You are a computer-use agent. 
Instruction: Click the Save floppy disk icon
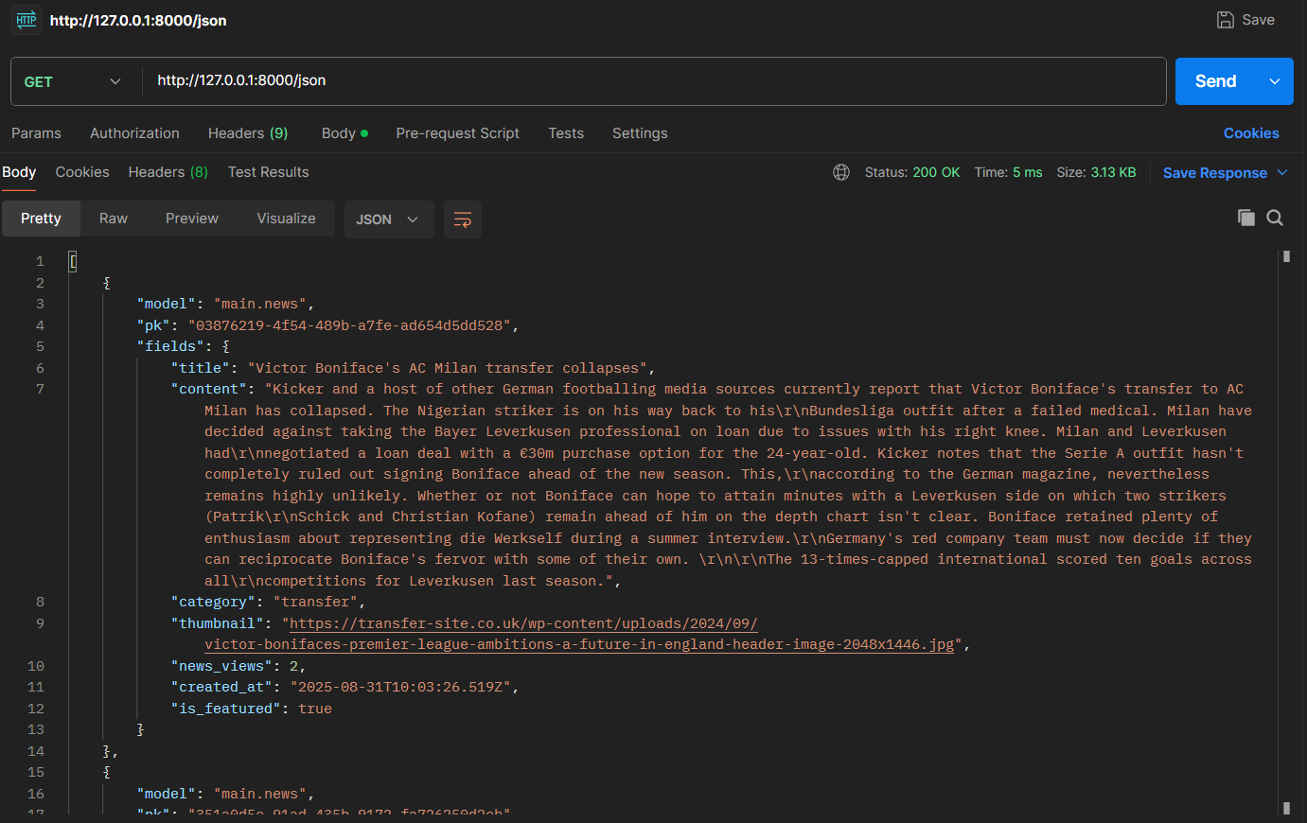pyautogui.click(x=1225, y=20)
